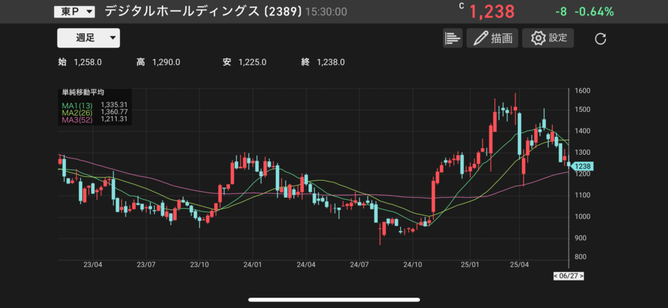
Task: Click the closing price 1,238.0
Action: [x=331, y=63]
